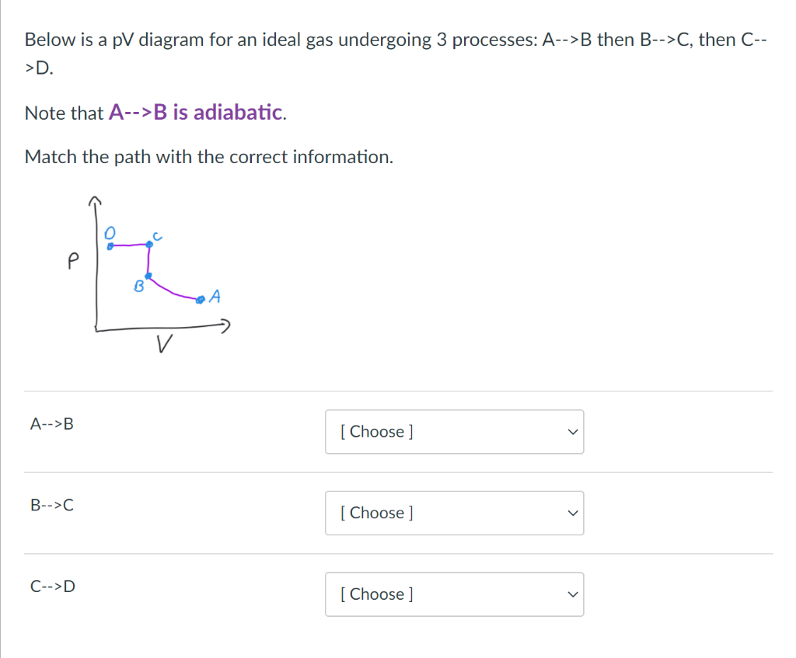Click point D on the pV diagram

click(110, 246)
